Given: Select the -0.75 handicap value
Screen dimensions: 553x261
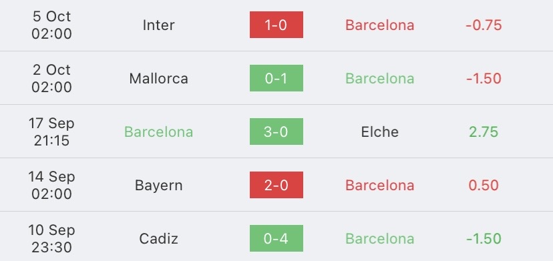Looking at the screenshot, I should [x=484, y=25].
